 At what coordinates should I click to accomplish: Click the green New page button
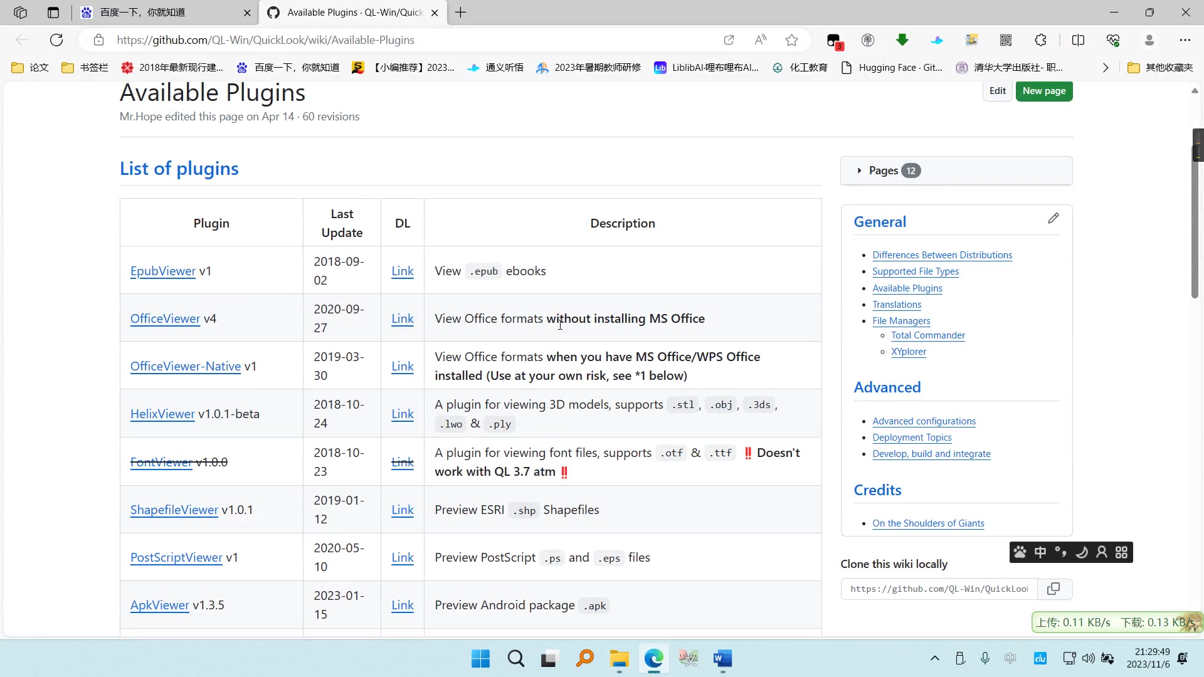click(x=1043, y=91)
